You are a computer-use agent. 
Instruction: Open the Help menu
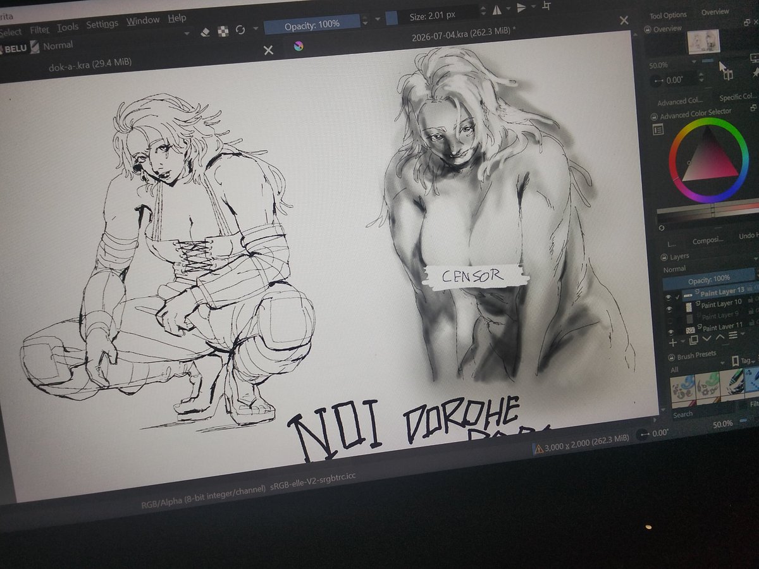[177, 19]
